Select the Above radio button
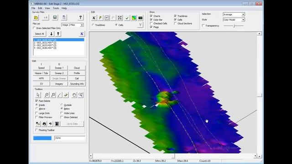The height and width of the screenshot is (164, 292). coord(36,108)
